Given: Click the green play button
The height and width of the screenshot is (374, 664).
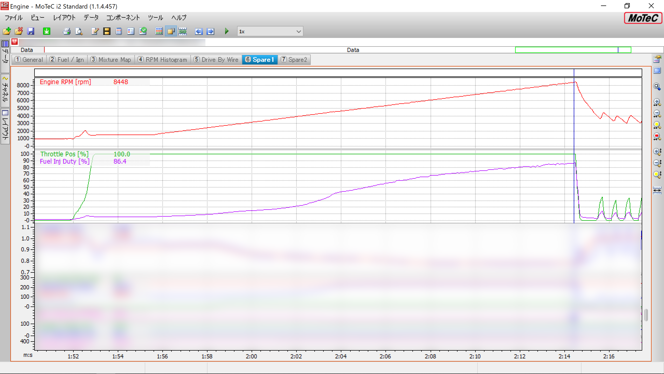Looking at the screenshot, I should click(x=227, y=31).
